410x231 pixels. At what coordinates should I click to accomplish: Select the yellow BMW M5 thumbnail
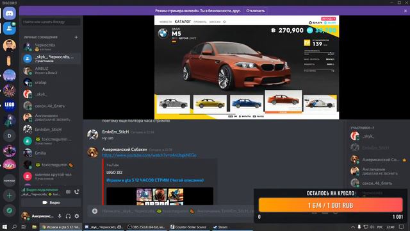(210, 104)
